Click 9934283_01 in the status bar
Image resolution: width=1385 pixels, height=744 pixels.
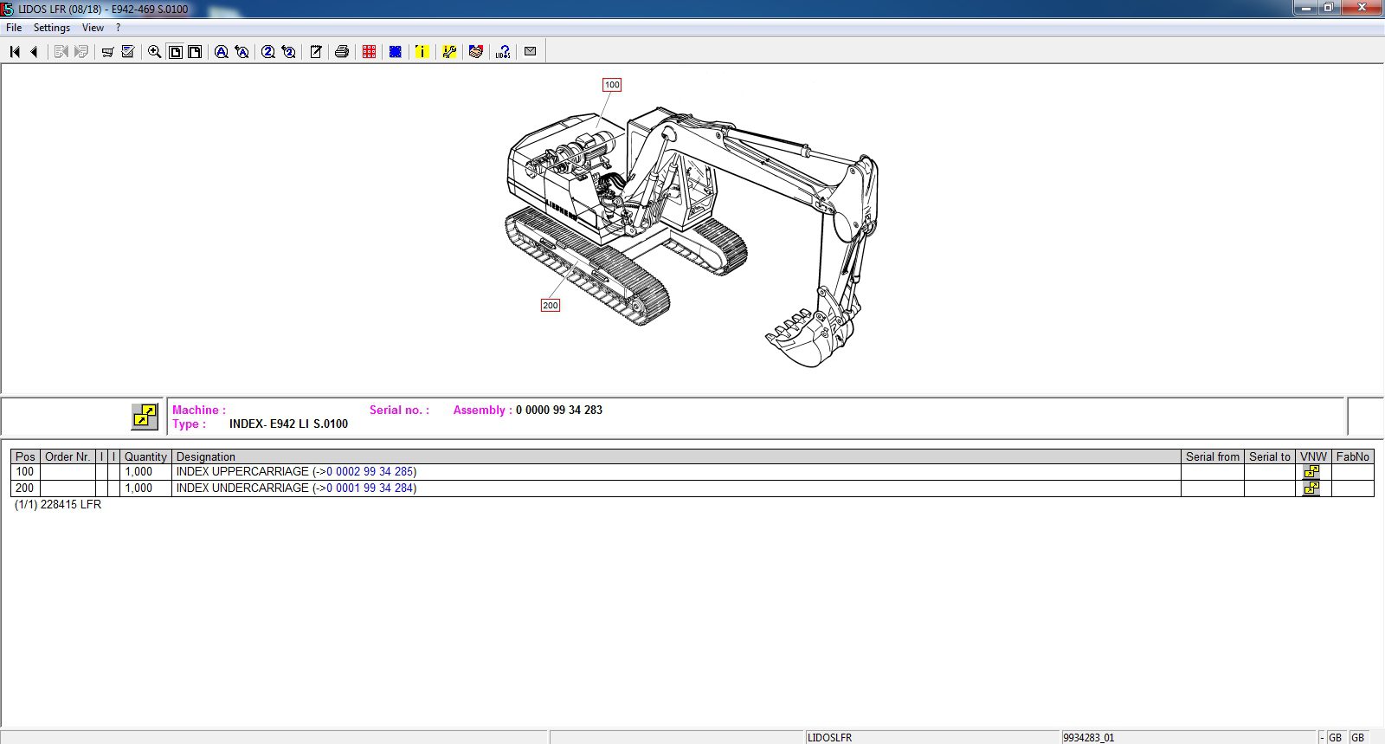tap(1089, 738)
